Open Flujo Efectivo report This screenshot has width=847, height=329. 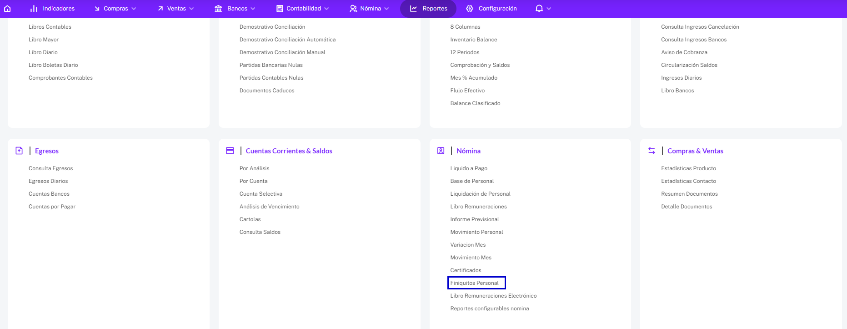467,91
